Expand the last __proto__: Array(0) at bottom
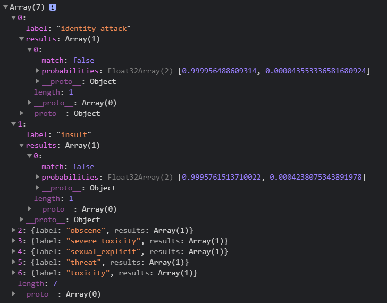Screen dimensions: 387x303 [14, 294]
